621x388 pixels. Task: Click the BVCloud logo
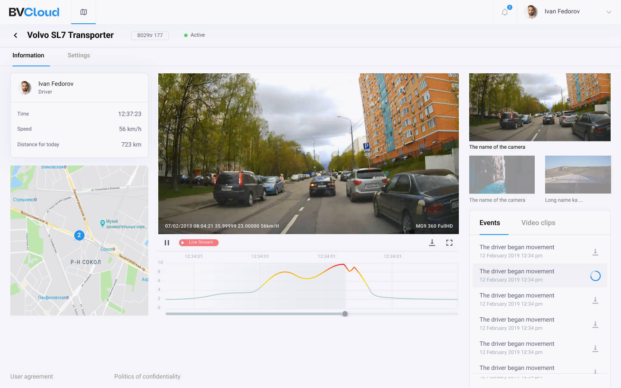34,12
